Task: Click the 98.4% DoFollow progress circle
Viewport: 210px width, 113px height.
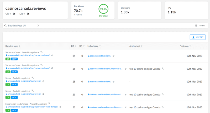Action: [103, 9]
